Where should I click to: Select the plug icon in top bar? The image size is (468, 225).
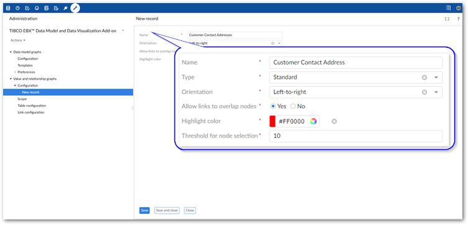(65, 8)
